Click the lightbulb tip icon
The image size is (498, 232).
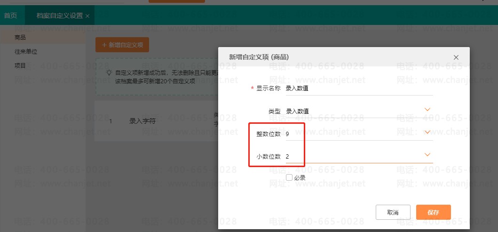coord(109,72)
